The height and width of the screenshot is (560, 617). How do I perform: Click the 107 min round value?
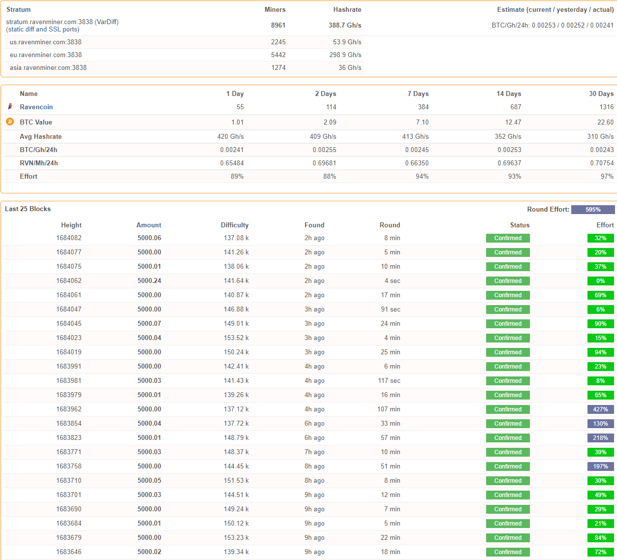coord(389,409)
